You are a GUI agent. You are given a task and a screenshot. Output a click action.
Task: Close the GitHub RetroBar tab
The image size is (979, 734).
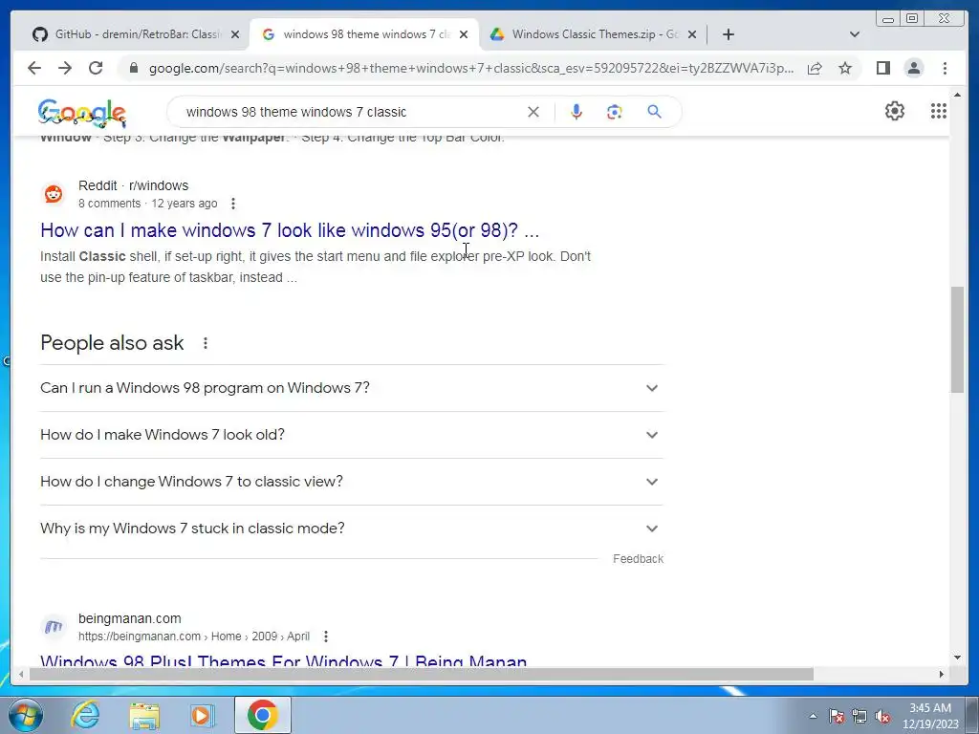235,34
